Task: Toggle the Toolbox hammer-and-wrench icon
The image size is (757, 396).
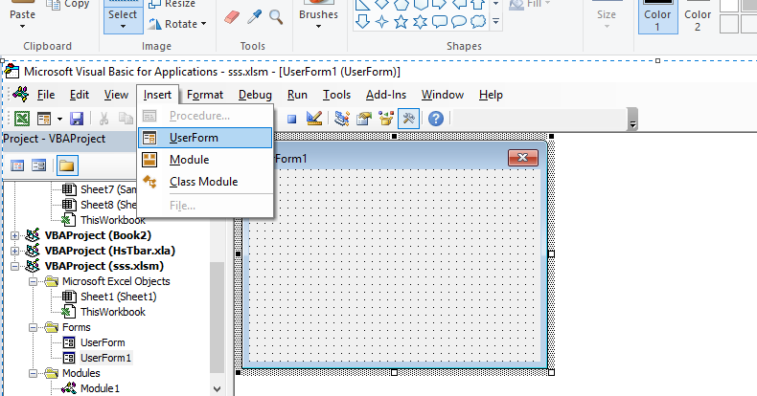Action: point(408,118)
